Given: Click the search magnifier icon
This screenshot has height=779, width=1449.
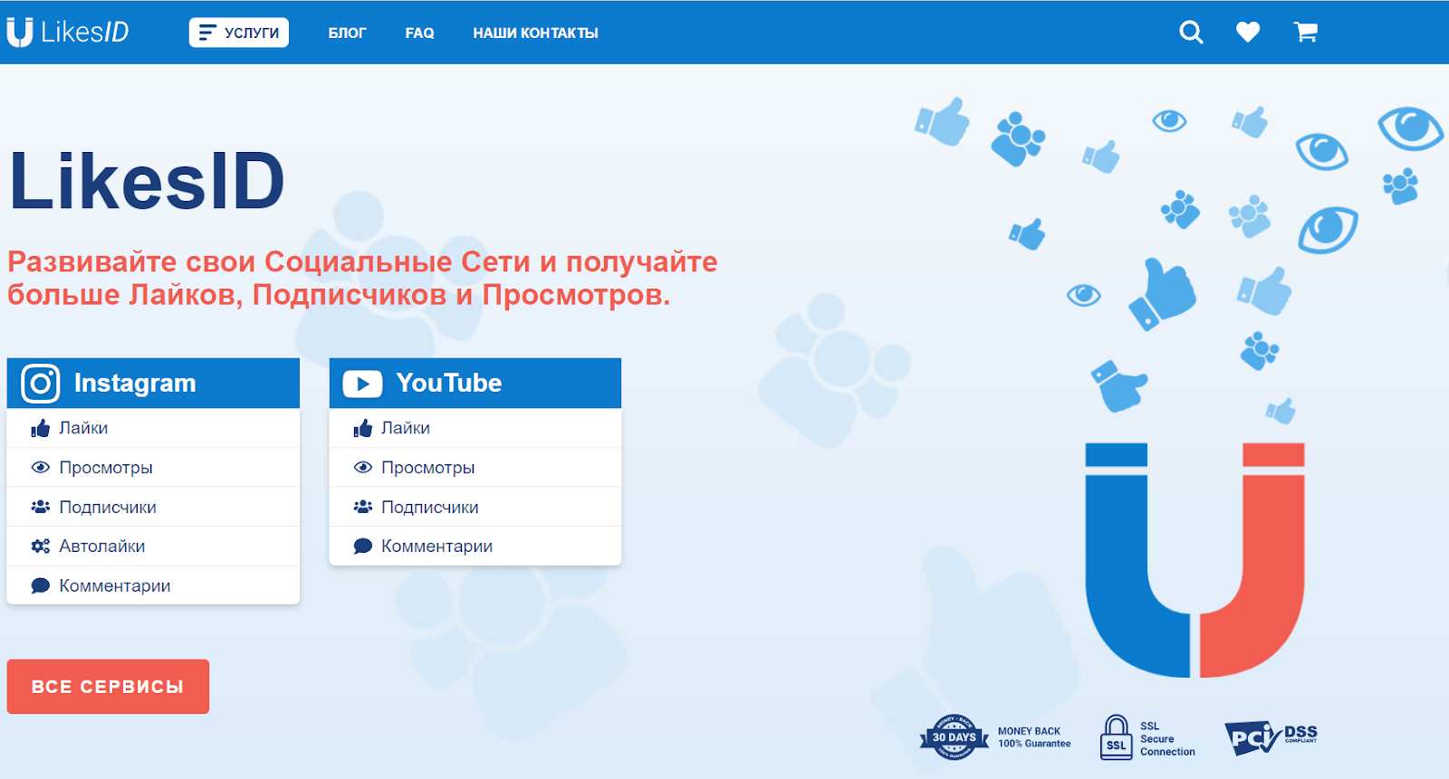Looking at the screenshot, I should coord(1191,33).
